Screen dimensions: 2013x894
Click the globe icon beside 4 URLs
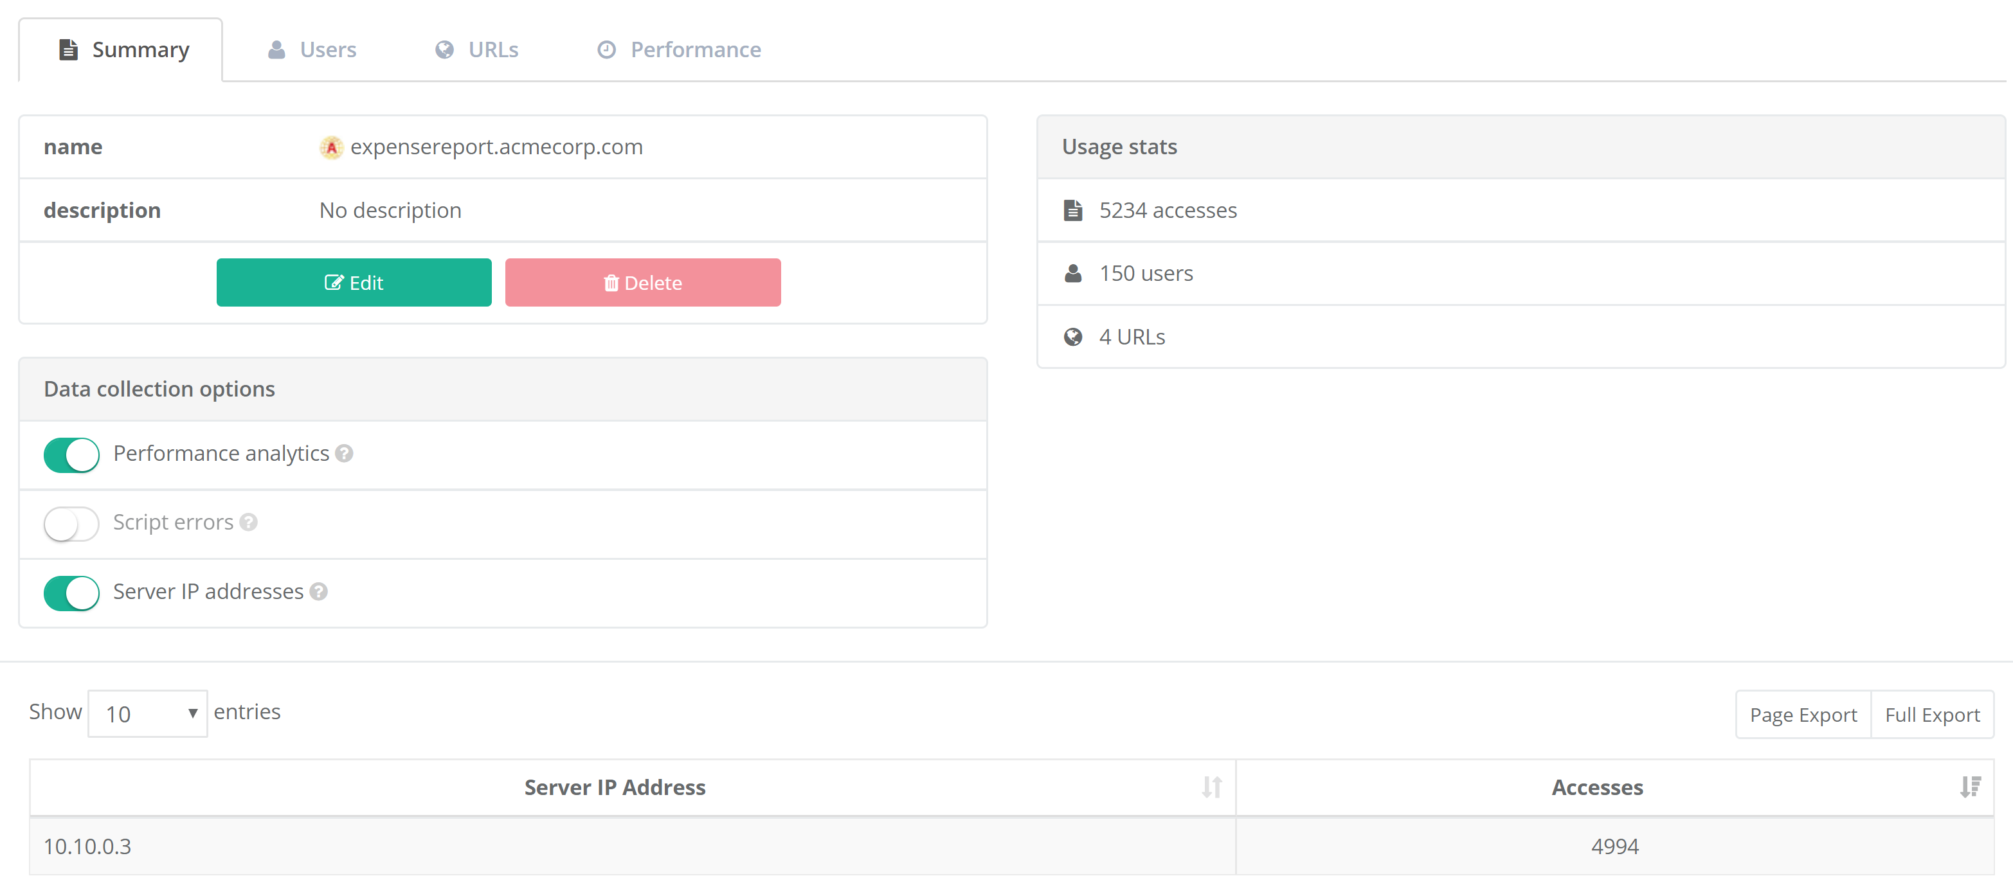[x=1073, y=337]
